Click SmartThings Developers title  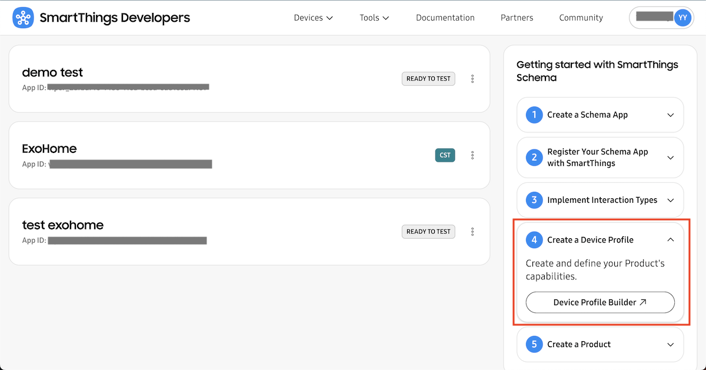(x=115, y=18)
